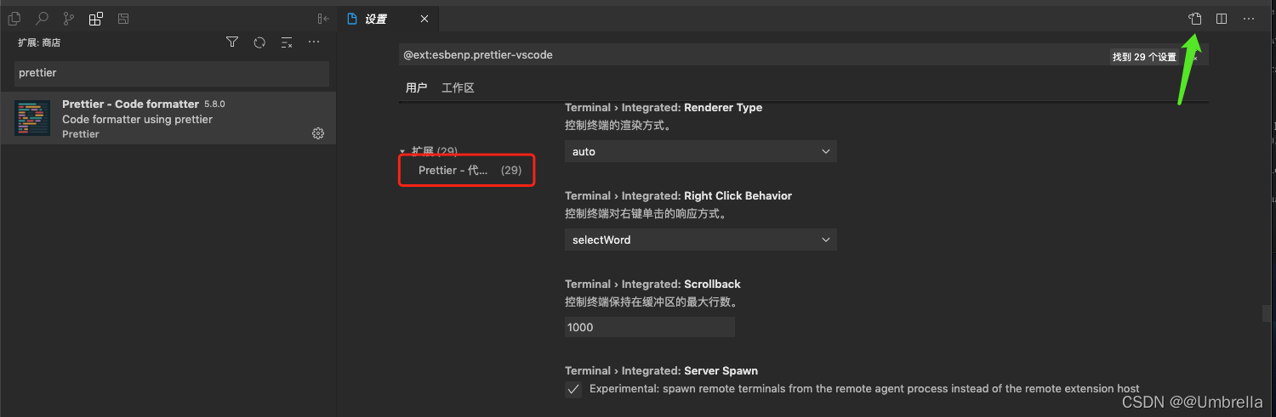Filter extensions with the funnel icon
Image resolution: width=1276 pixels, height=417 pixels.
tap(232, 42)
